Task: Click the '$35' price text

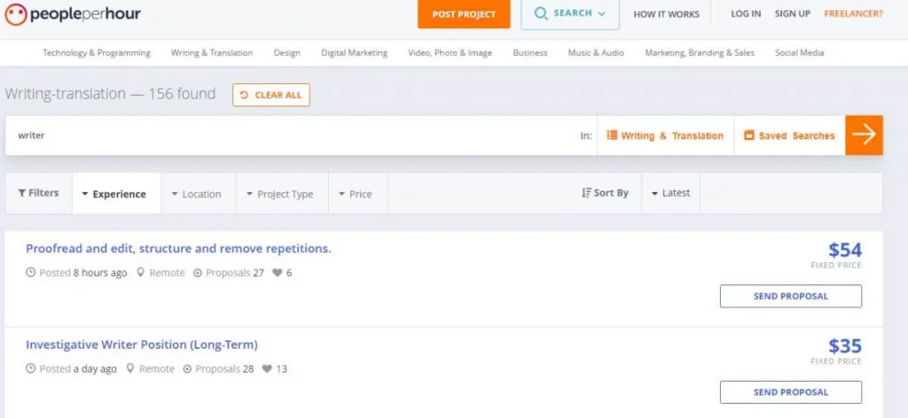Action: click(x=845, y=345)
